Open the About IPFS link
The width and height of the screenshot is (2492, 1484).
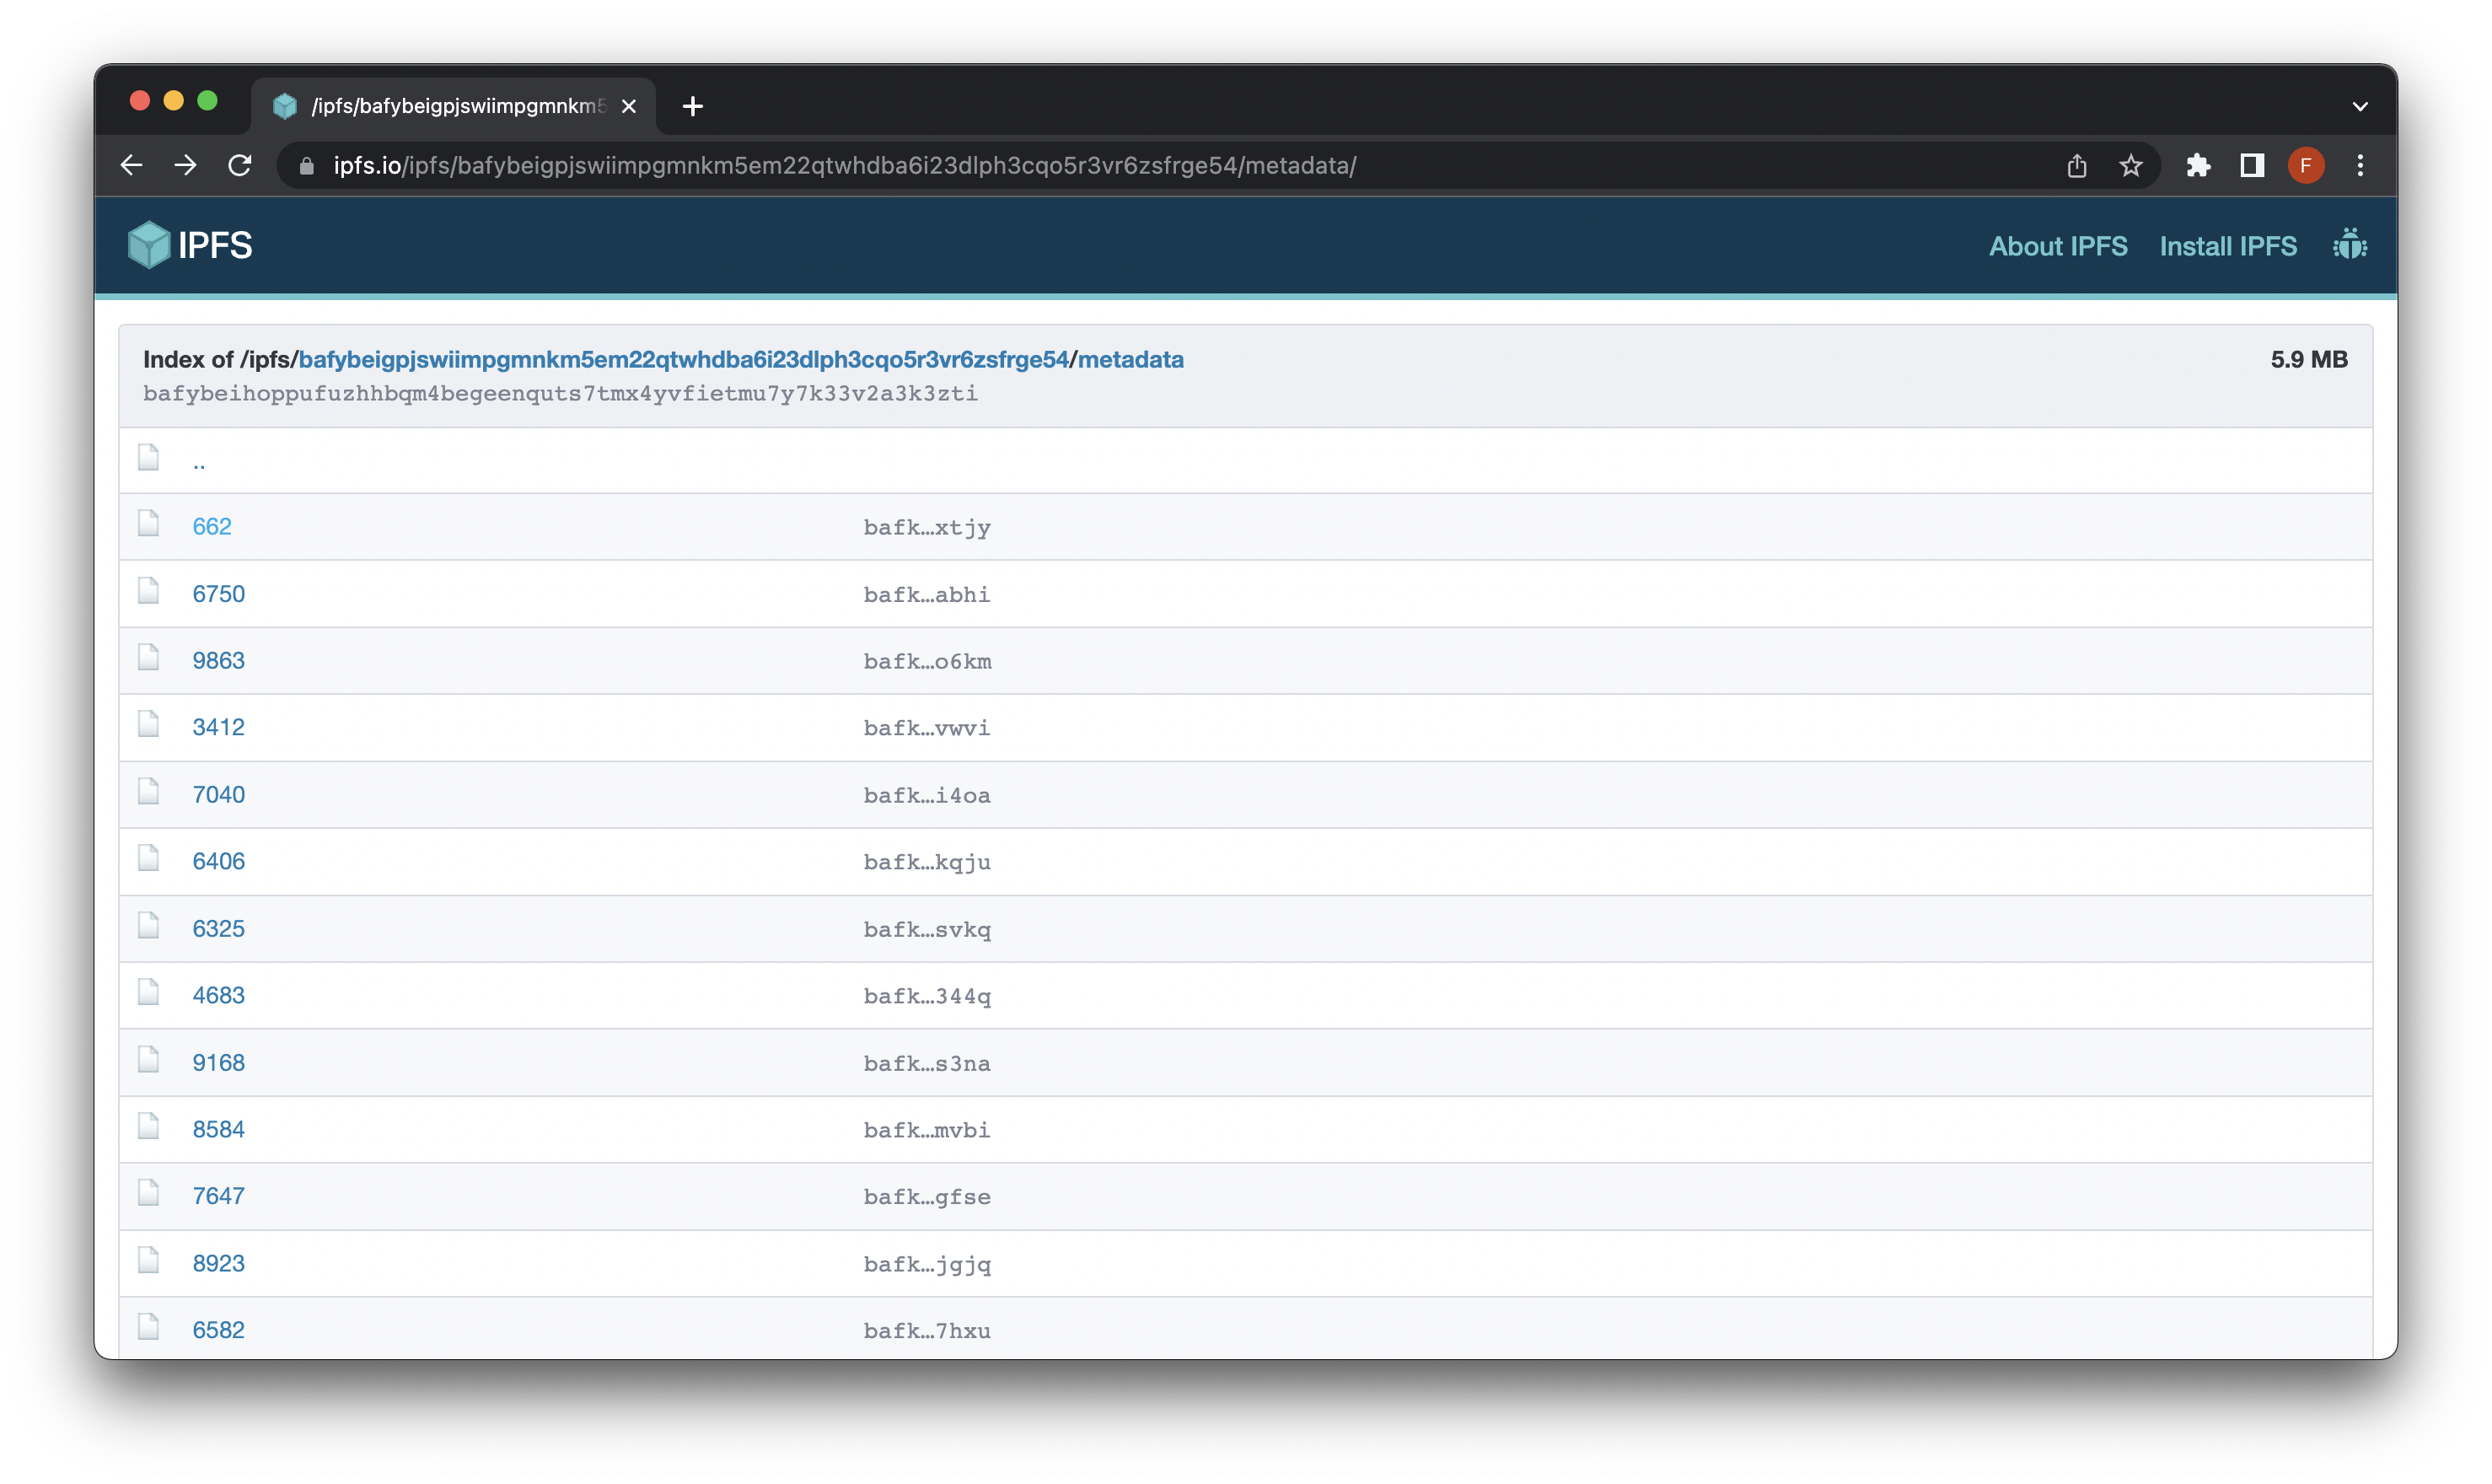click(2057, 246)
